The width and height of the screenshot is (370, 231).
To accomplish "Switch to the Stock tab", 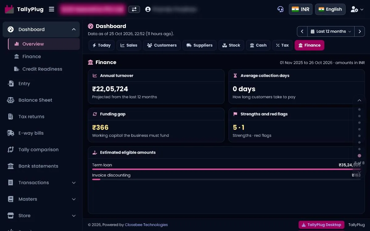I will (x=231, y=45).
